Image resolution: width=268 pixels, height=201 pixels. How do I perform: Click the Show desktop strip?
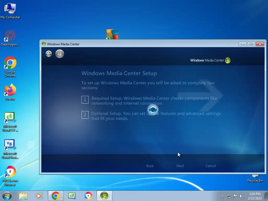click(266, 196)
